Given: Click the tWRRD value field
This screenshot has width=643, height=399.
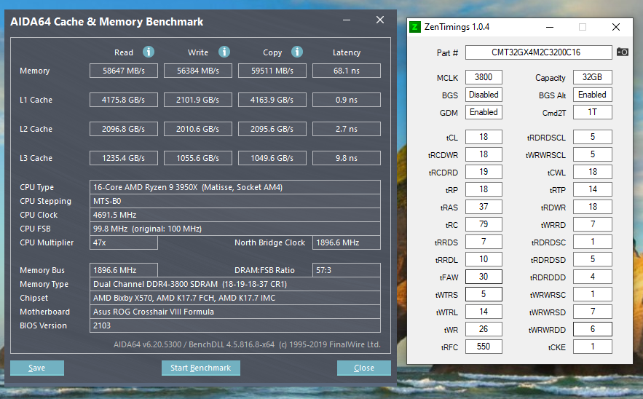Looking at the screenshot, I should 592,224.
